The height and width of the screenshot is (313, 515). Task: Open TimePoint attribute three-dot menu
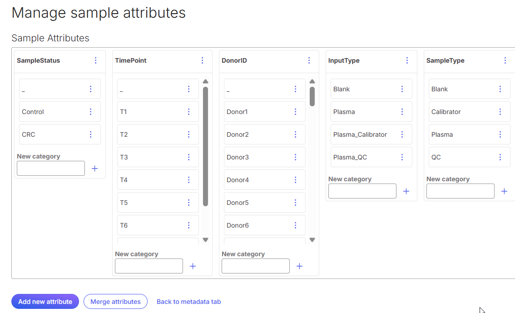pos(203,60)
